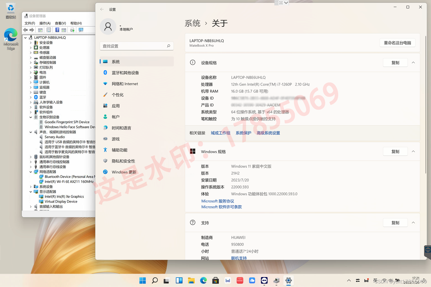
Task: Open taskbar Search icon
Action: click(155, 280)
